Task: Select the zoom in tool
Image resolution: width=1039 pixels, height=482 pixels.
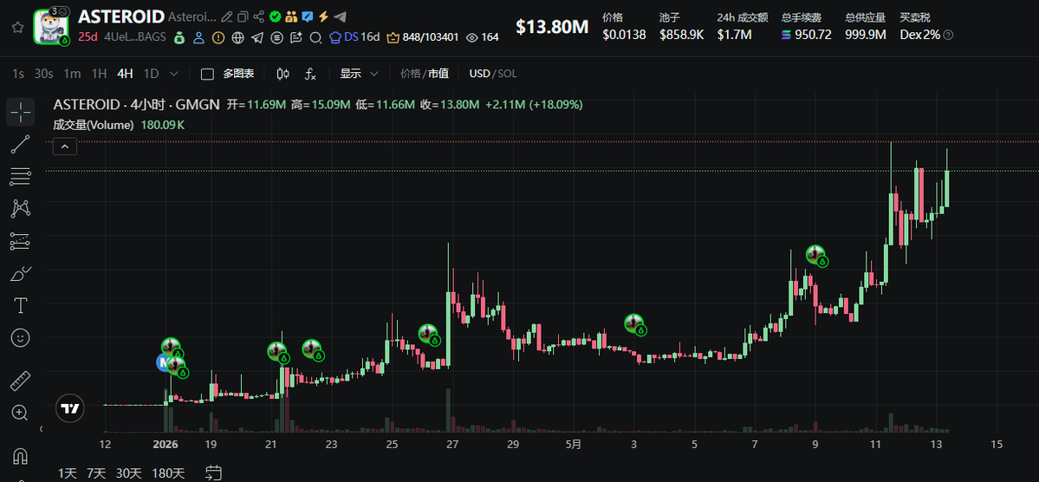Action: pos(21,413)
